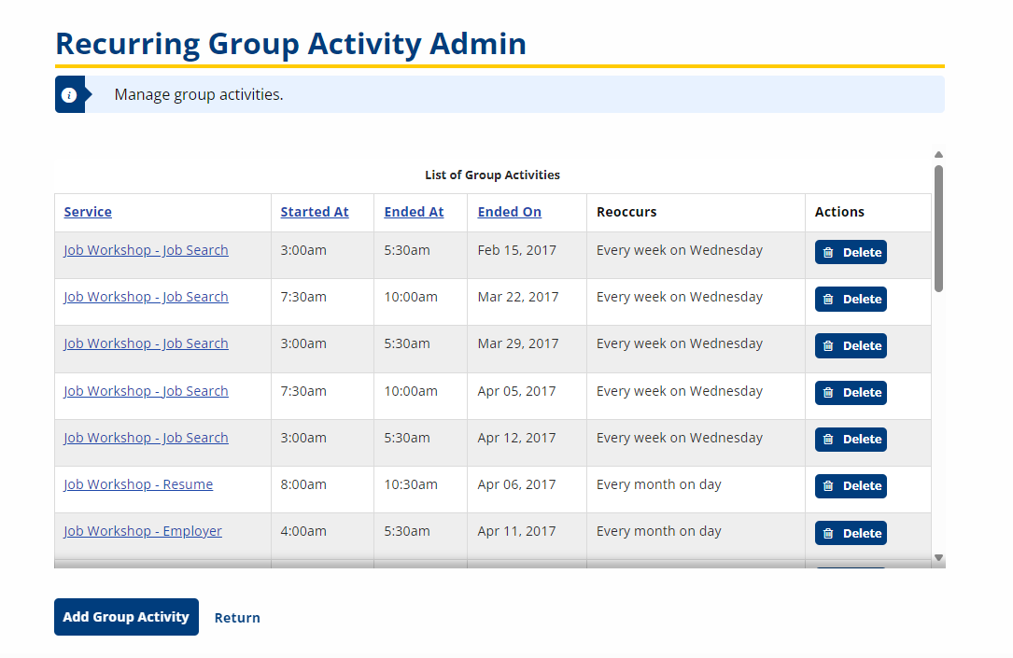Click scrollbar up arrow of activities list
Viewport: 1013px width, 658px height.
coord(938,155)
